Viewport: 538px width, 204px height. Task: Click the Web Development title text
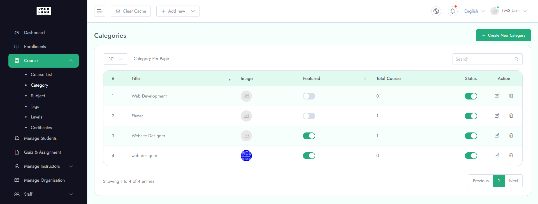pos(149,96)
